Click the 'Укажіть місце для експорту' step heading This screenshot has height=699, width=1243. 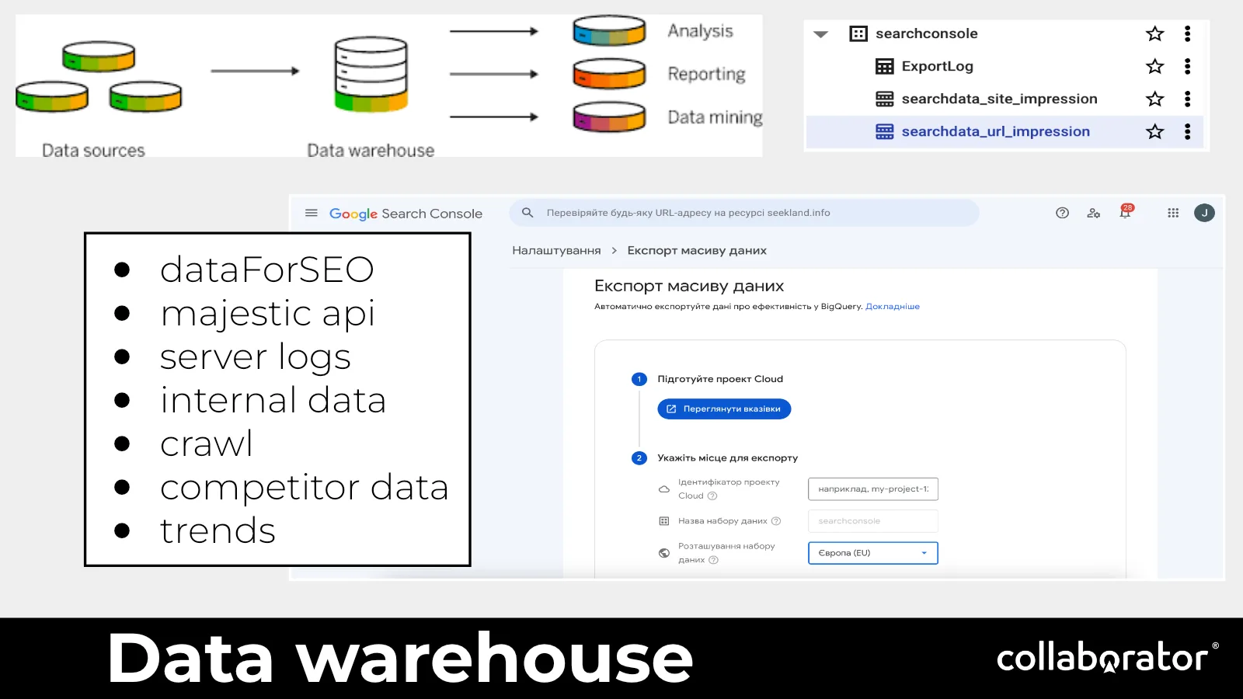(x=728, y=458)
